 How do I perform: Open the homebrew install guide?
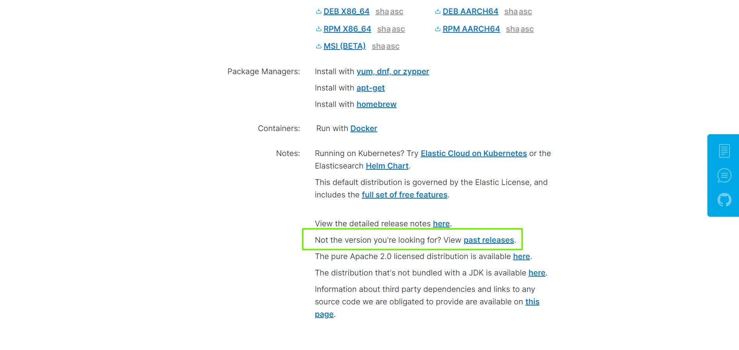tap(376, 104)
